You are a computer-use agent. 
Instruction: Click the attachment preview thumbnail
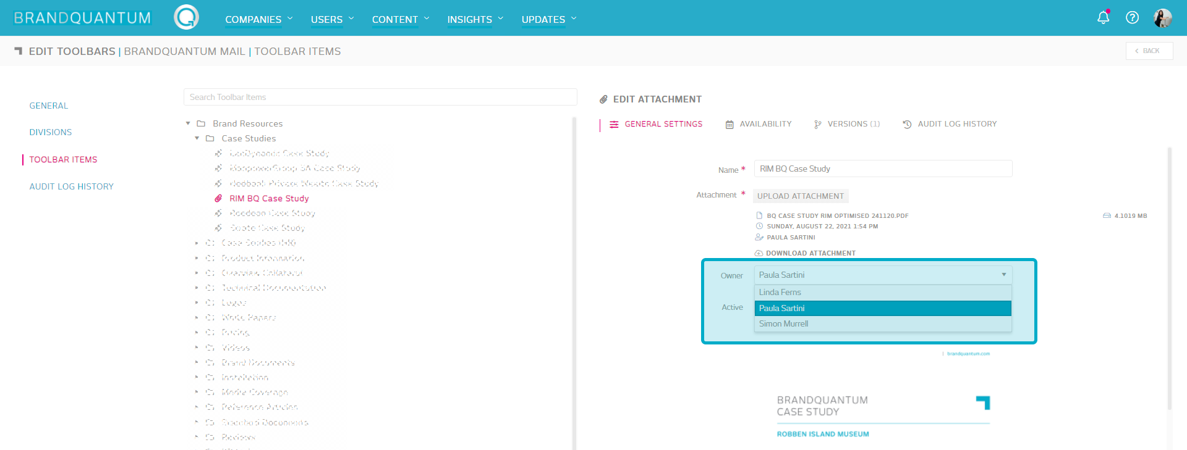[883, 398]
